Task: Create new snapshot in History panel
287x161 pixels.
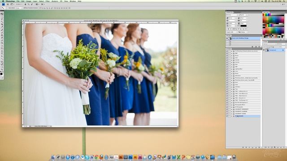Action: click(x=256, y=47)
